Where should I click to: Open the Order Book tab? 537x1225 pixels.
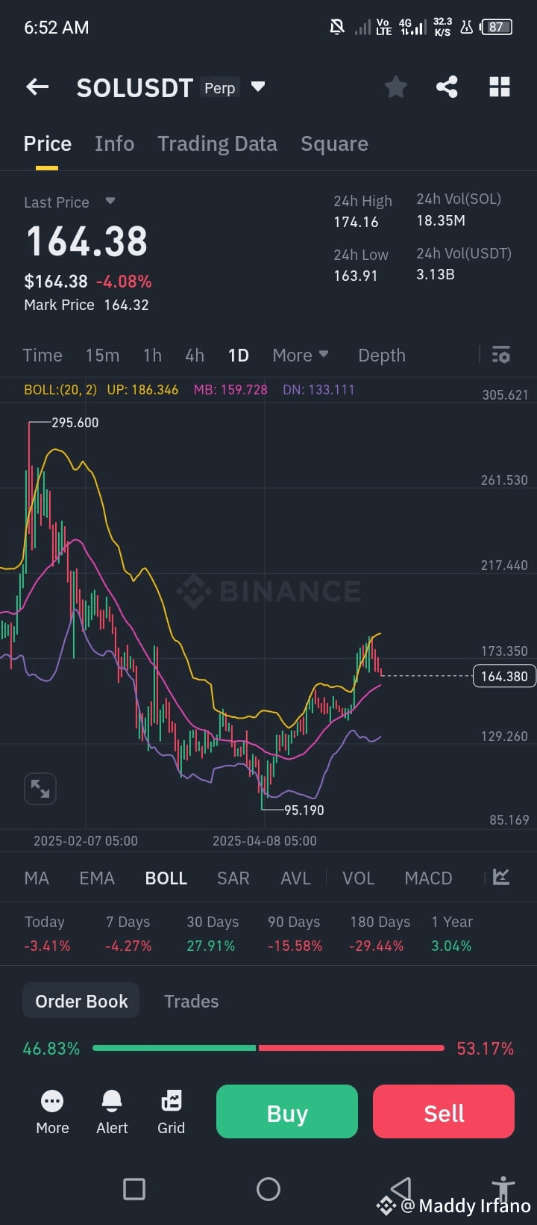[x=81, y=1001]
